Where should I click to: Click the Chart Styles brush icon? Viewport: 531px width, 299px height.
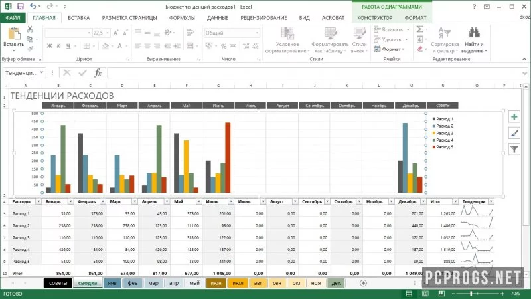[x=514, y=133]
